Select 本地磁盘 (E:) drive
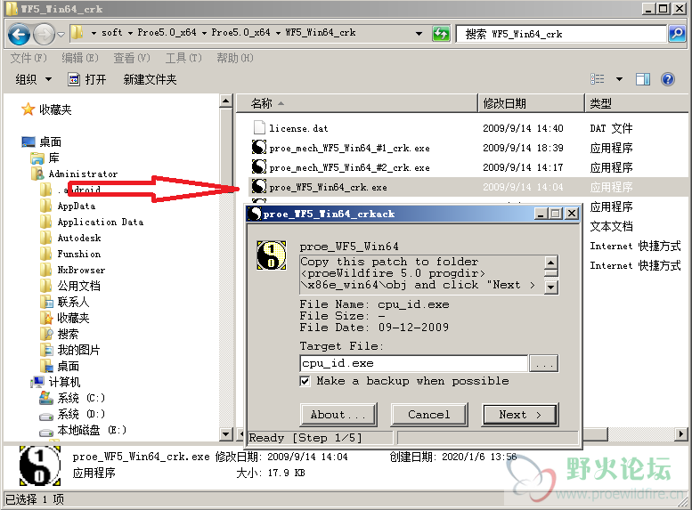Viewport: 692px width, 510px height. pyautogui.click(x=83, y=430)
